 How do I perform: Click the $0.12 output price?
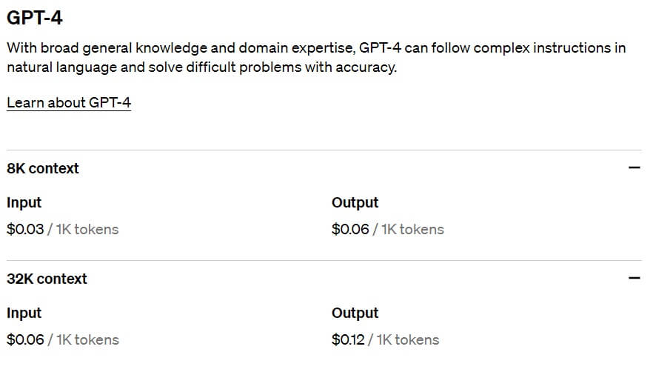pos(348,339)
